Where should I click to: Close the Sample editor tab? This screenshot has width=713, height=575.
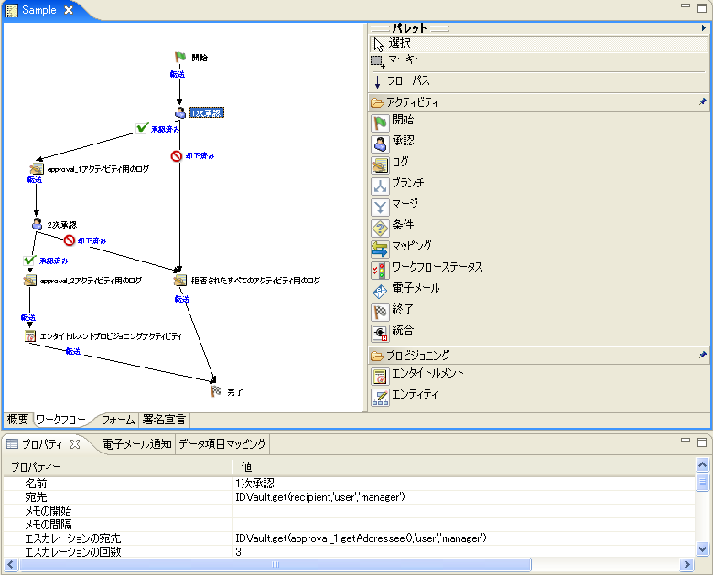69,10
